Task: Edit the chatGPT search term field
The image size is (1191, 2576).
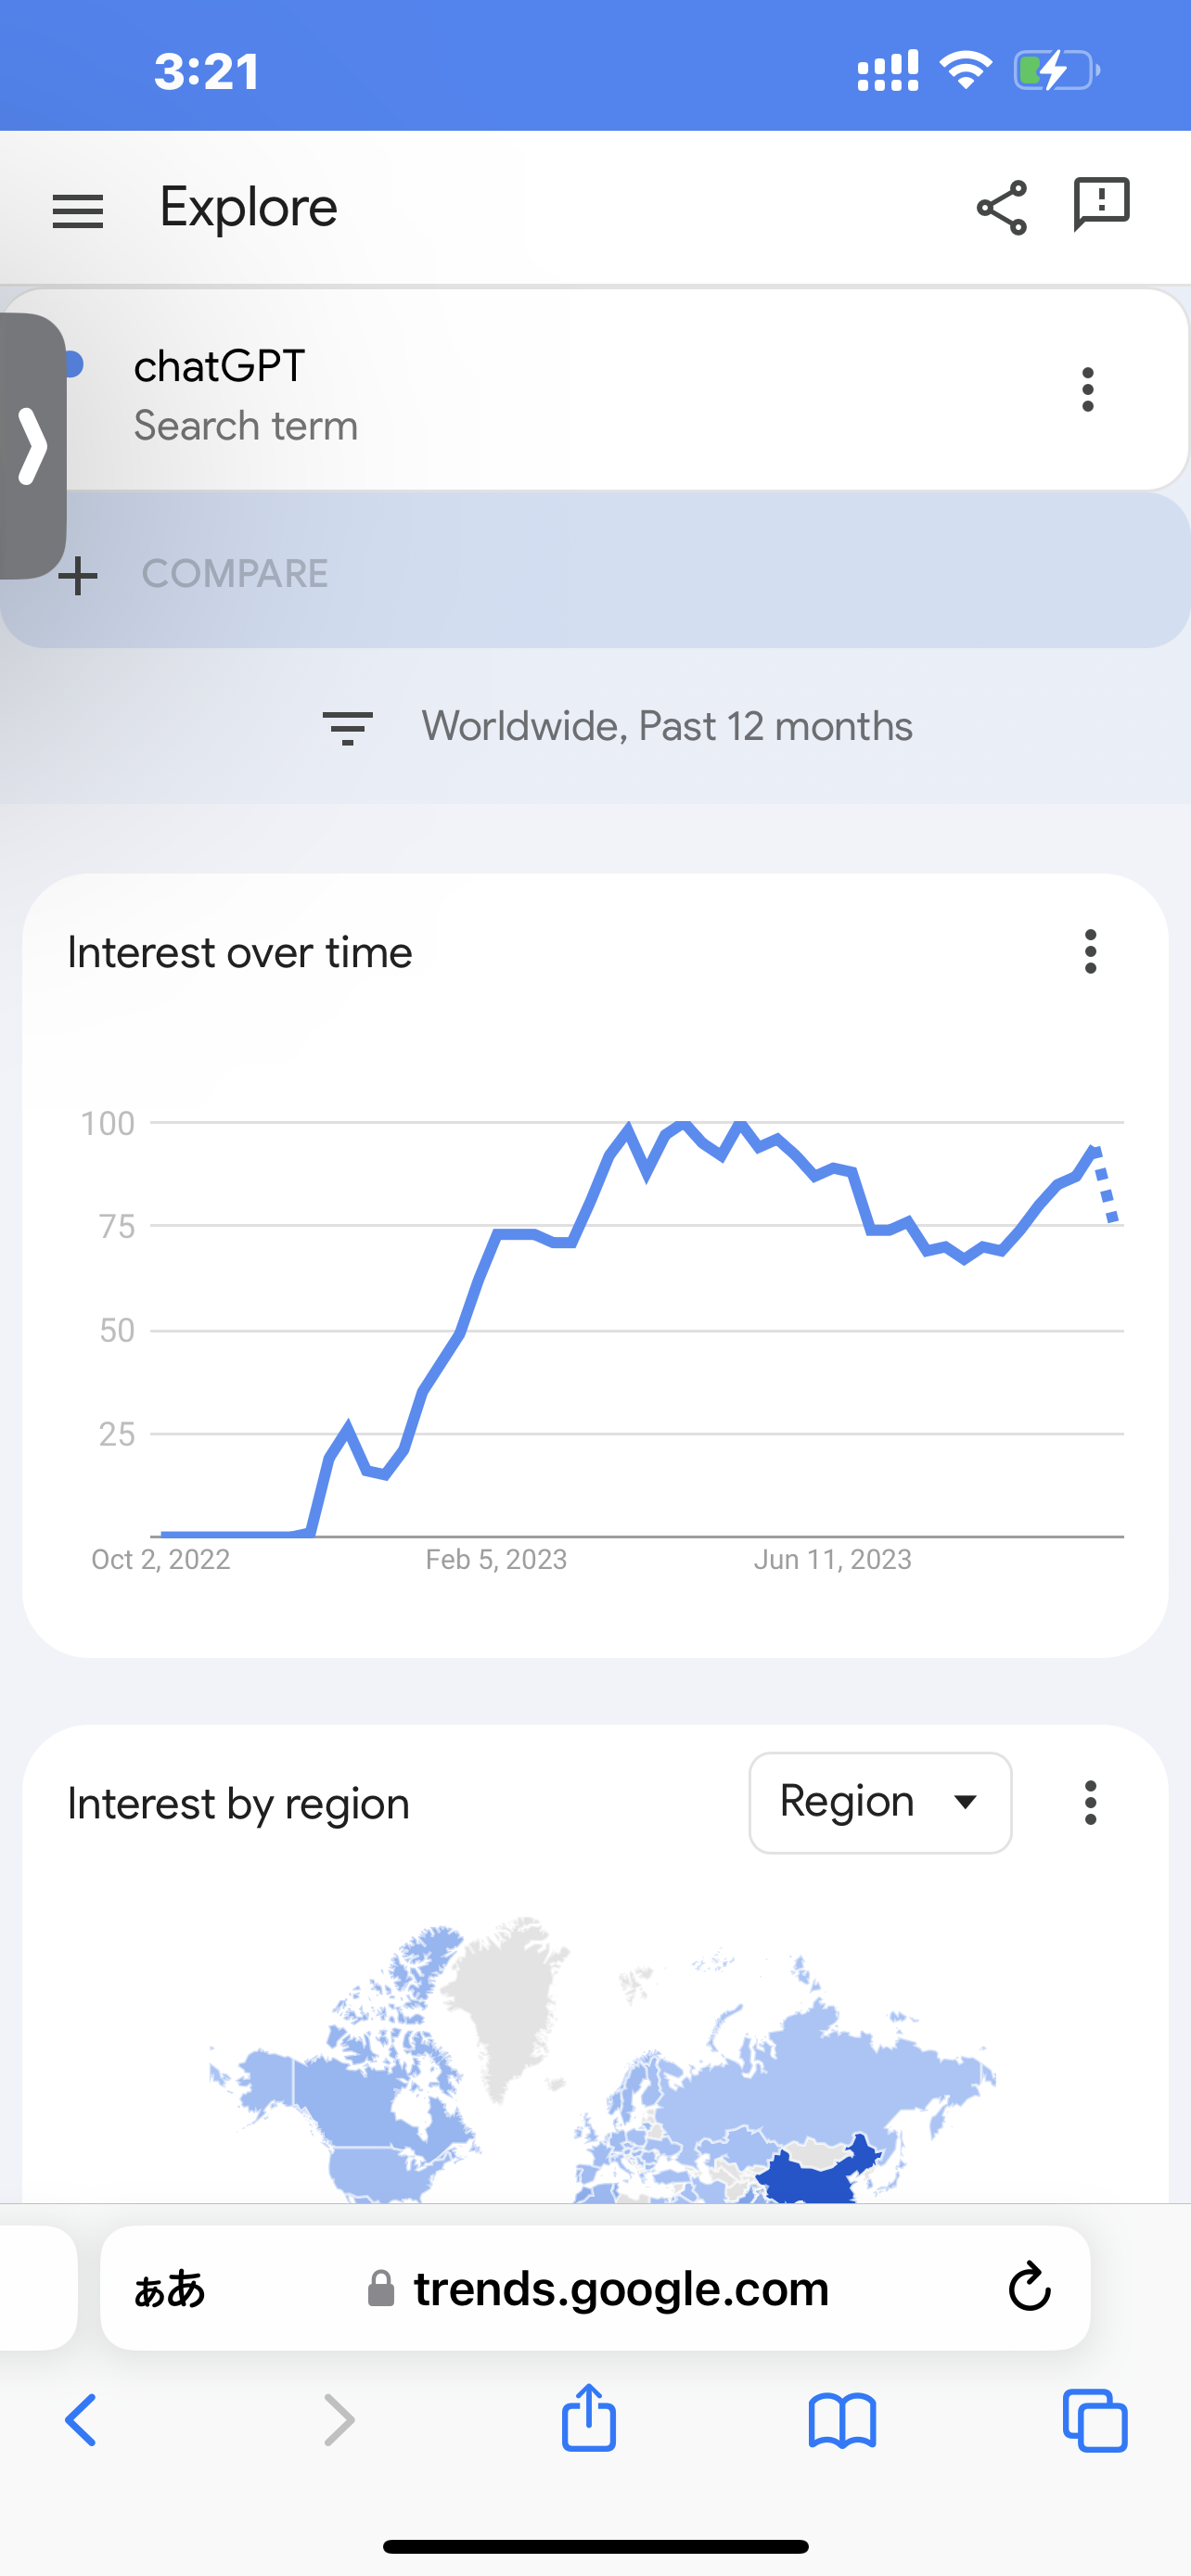Action: click(x=595, y=390)
